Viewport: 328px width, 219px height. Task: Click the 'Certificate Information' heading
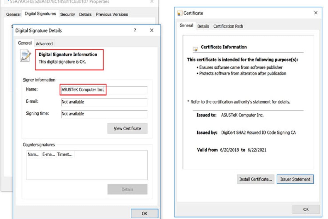click(x=224, y=47)
